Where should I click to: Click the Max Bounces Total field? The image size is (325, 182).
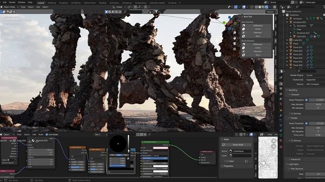(x=315, y=174)
